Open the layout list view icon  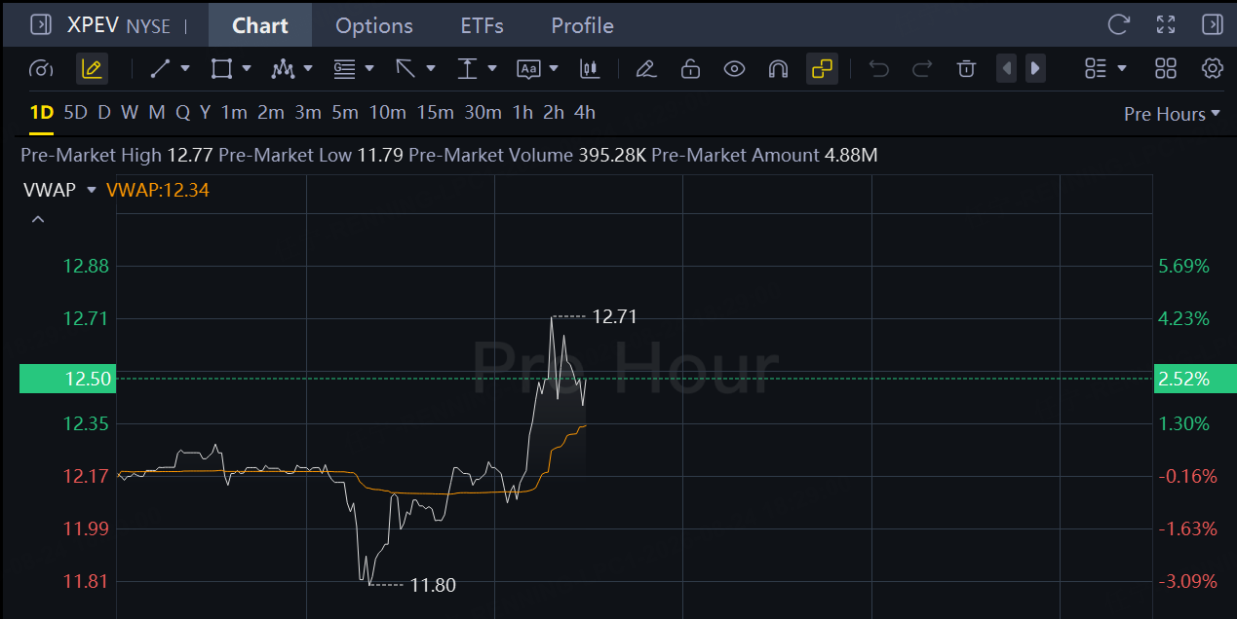(x=1096, y=68)
